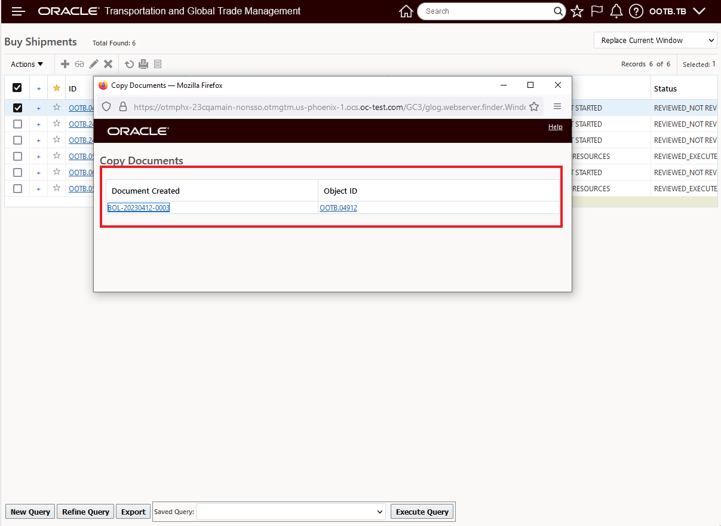This screenshot has height=526, width=721.
Task: Check the last row's checkbox
Action: [17, 188]
